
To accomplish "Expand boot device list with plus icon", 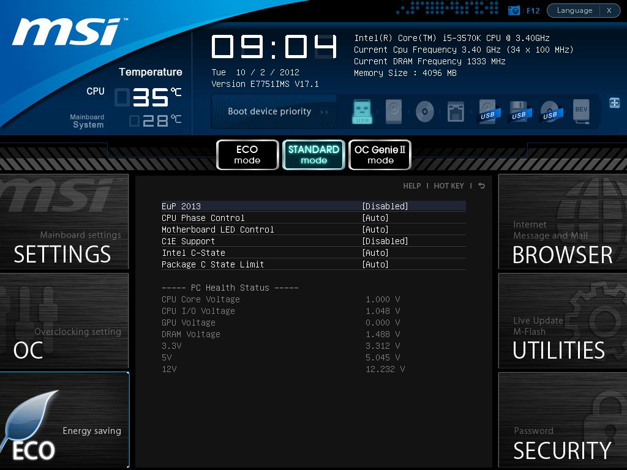I will click(614, 103).
